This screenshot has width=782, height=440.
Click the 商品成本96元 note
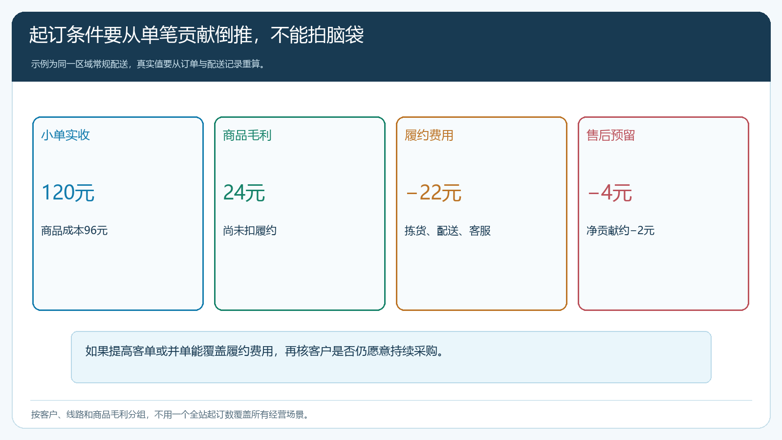click(74, 230)
